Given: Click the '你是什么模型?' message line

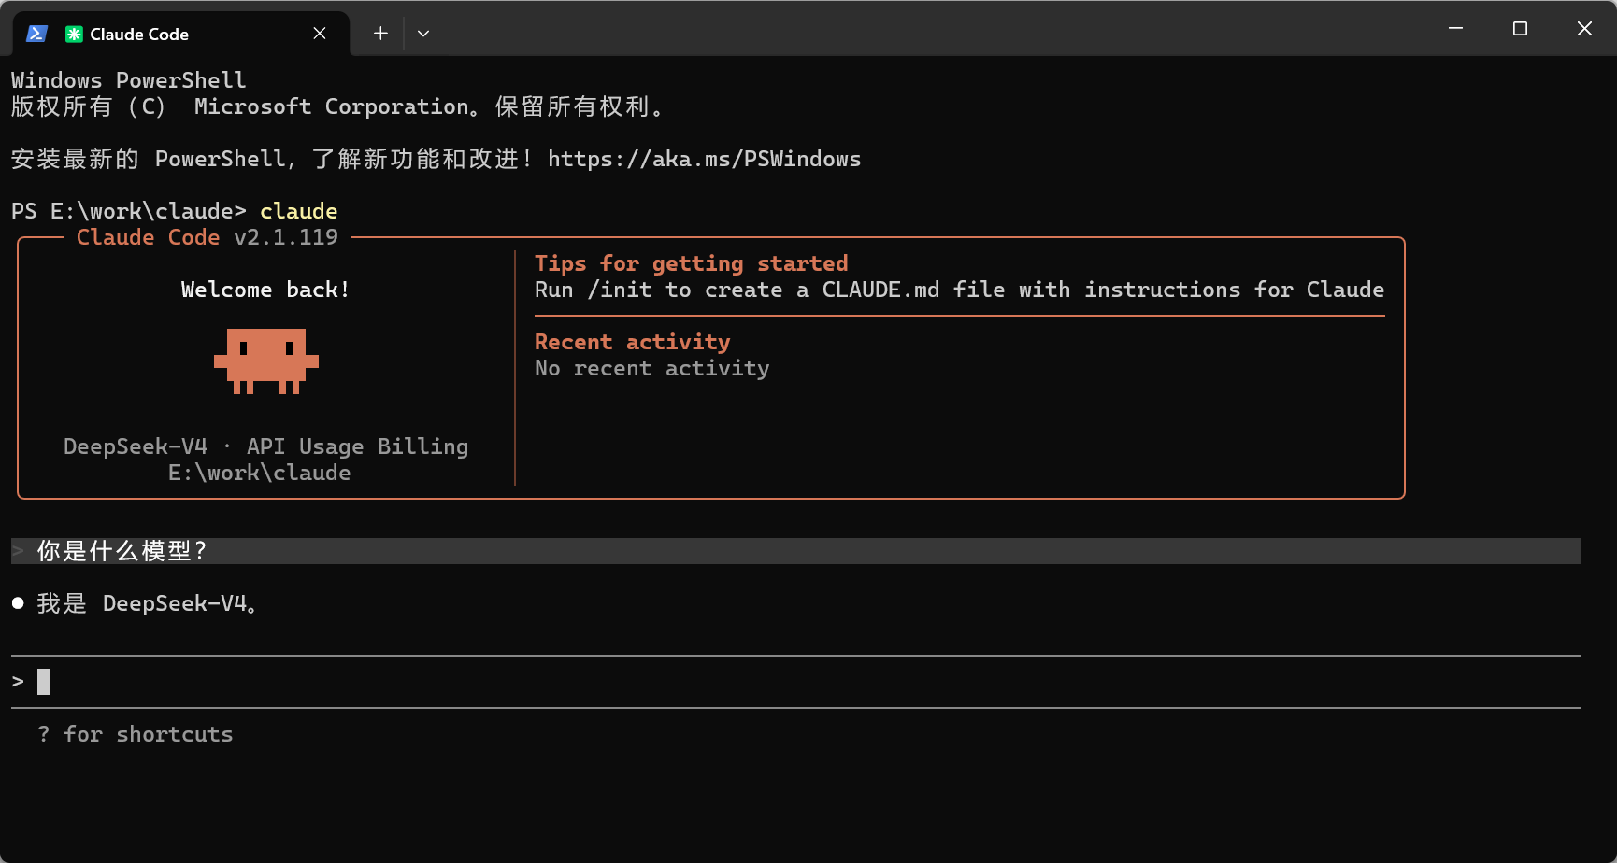Looking at the screenshot, I should click(x=796, y=551).
